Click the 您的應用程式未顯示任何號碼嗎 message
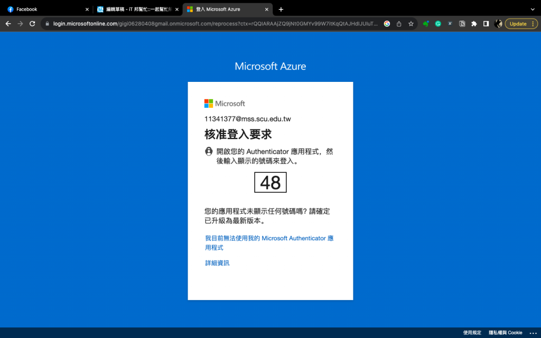This screenshot has height=338, width=541. pos(267,216)
